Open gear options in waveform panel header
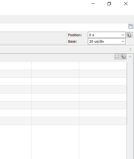 tap(124, 56)
